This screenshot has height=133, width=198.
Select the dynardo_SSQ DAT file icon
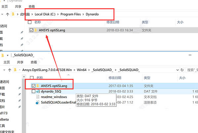[x=38, y=91]
